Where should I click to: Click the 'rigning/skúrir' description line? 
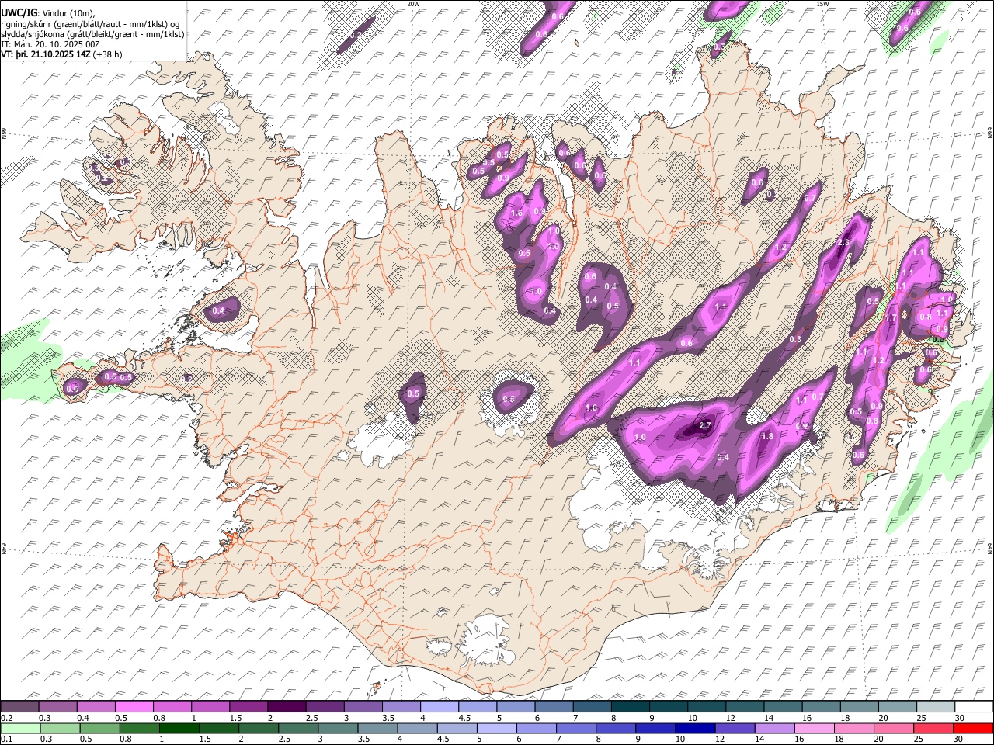pyautogui.click(x=90, y=24)
